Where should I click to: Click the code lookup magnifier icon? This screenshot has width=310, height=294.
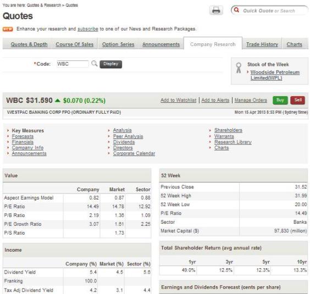tap(95, 63)
